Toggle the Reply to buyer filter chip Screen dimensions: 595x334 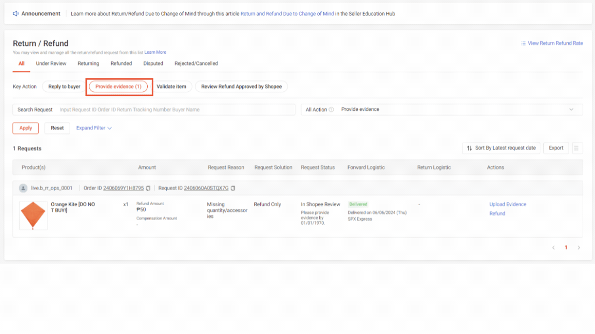pyautogui.click(x=63, y=86)
